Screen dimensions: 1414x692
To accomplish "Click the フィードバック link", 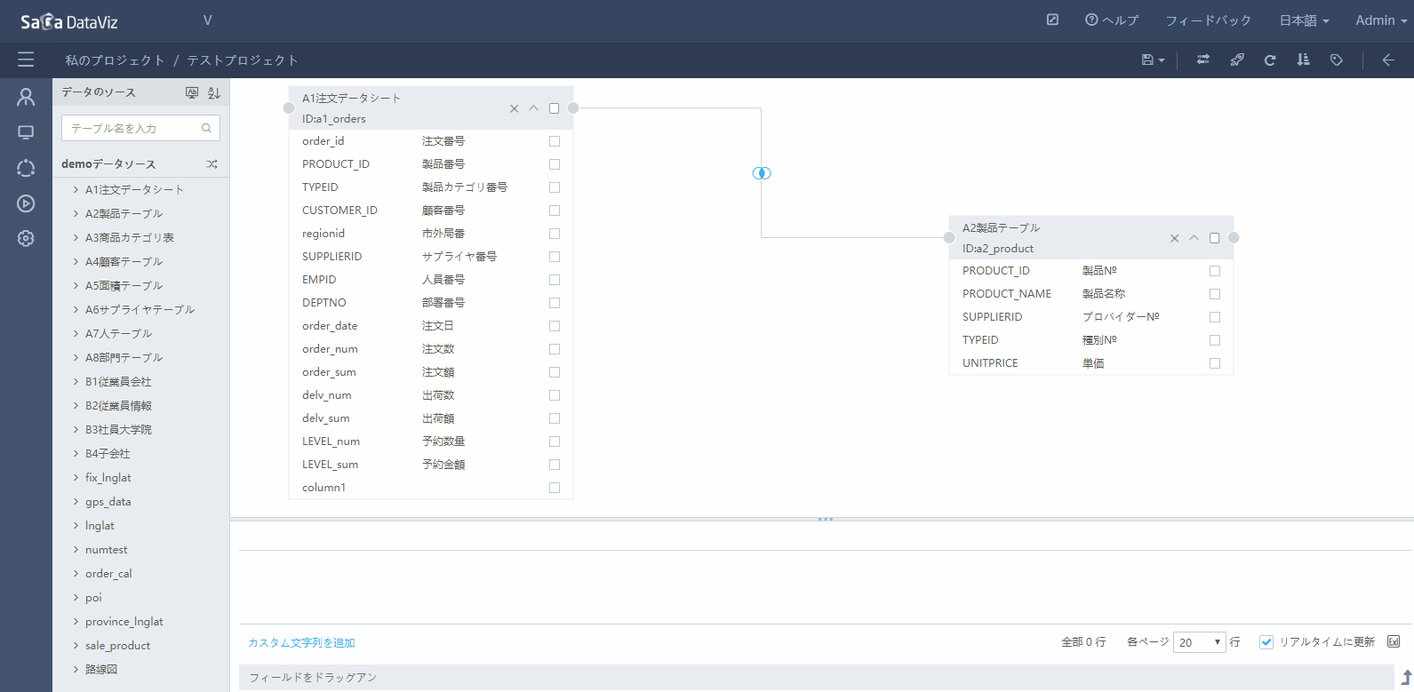I will click(x=1208, y=20).
